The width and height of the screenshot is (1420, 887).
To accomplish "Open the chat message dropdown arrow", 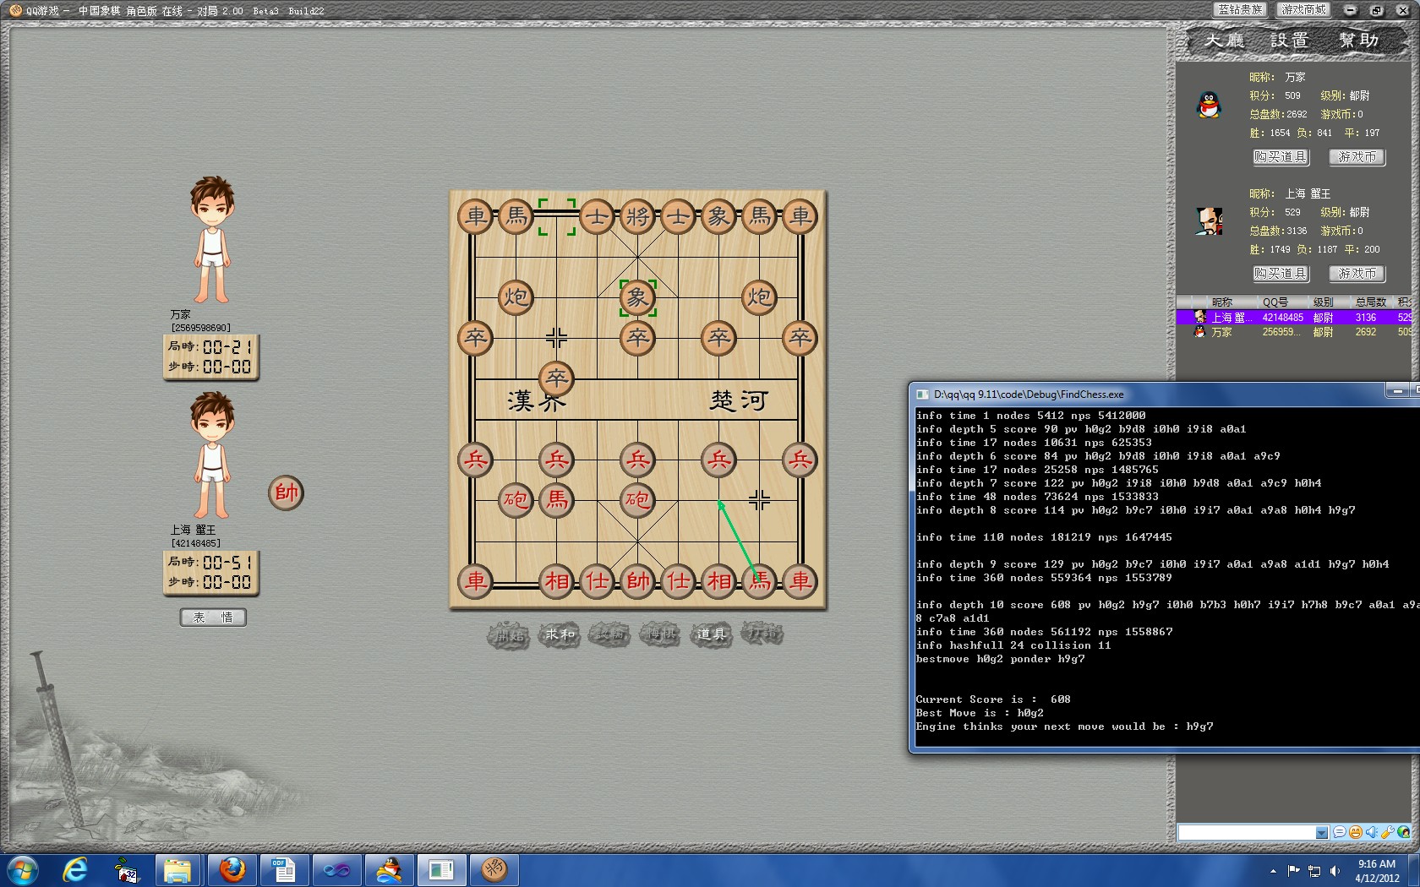I will (1322, 833).
